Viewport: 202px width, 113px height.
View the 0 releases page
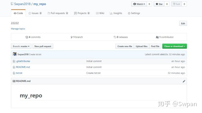pyautogui.click(x=121, y=37)
